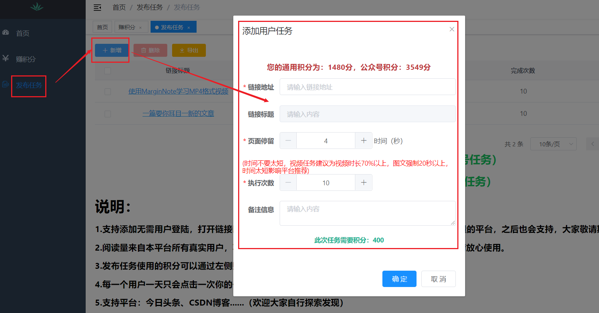Image resolution: width=599 pixels, height=313 pixels.
Task: Click the dashboard icon beside 首页
Action: click(6, 33)
